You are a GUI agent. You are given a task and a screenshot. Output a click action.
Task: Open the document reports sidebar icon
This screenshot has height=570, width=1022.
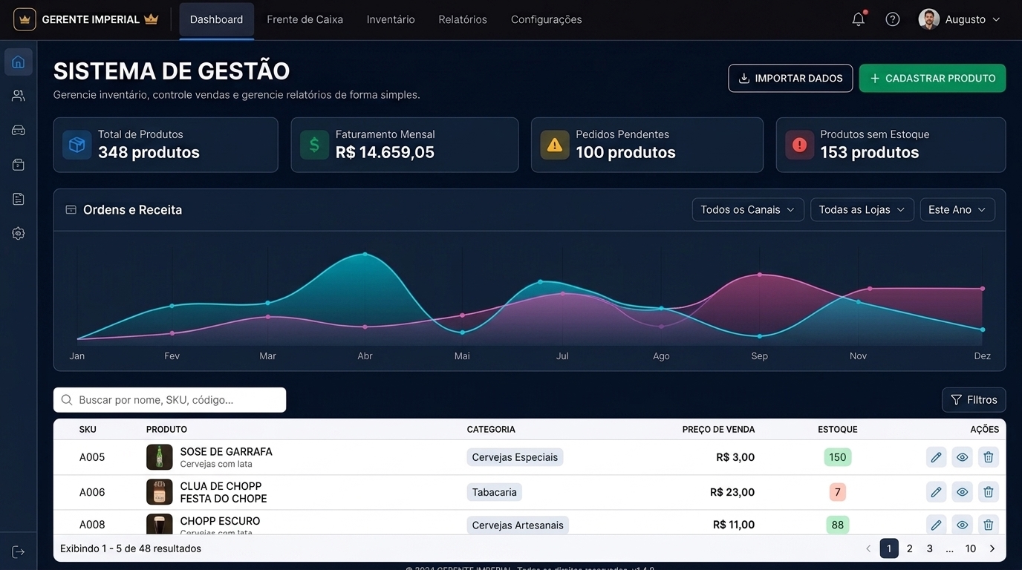(19, 199)
